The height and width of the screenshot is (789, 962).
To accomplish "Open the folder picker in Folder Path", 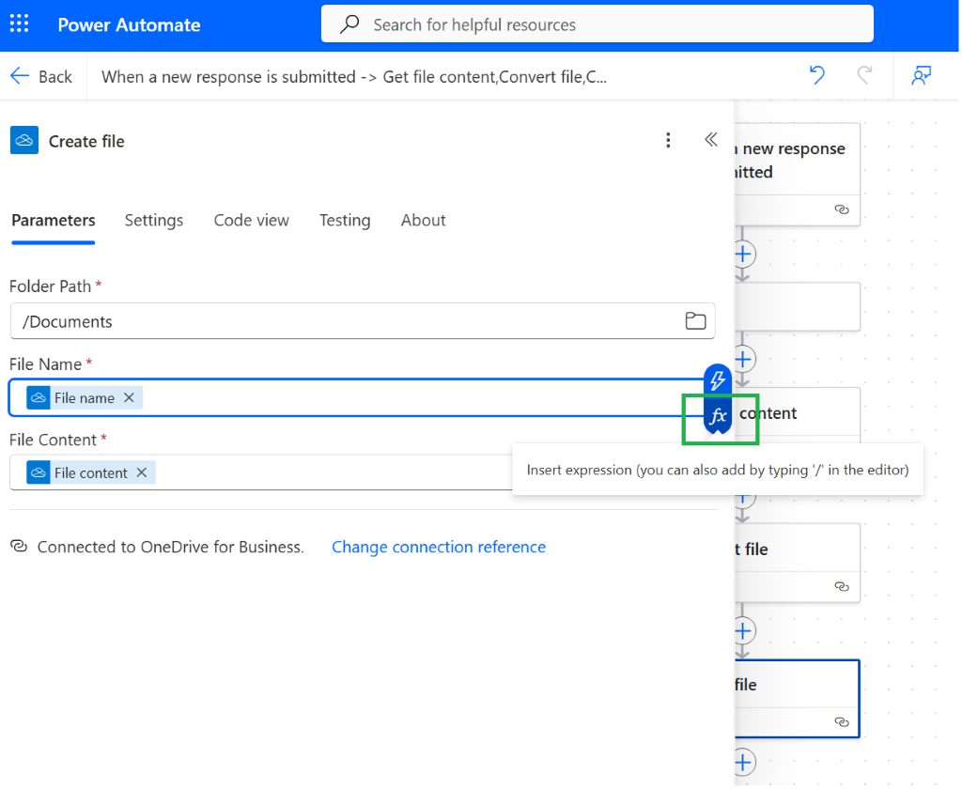I will click(696, 321).
